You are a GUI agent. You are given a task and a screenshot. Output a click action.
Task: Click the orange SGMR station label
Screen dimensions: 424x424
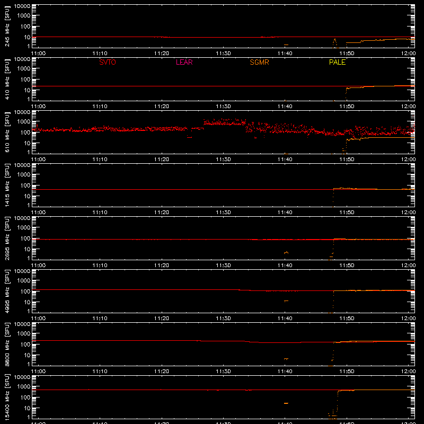[x=259, y=62]
